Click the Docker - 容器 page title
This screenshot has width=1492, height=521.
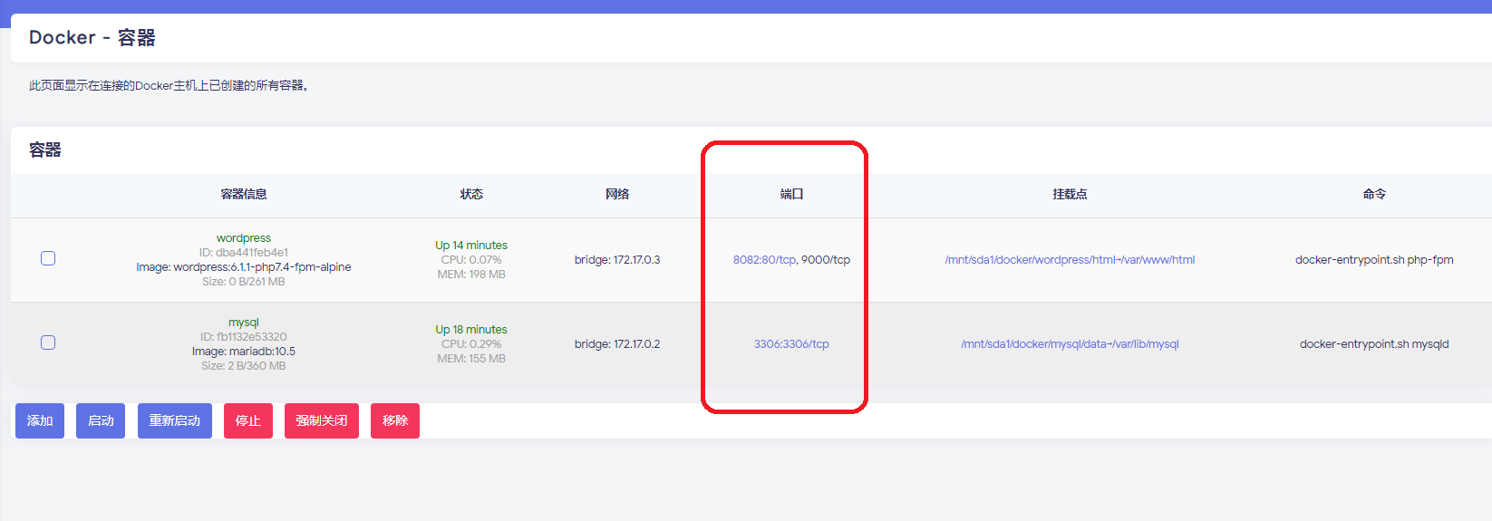coord(92,37)
